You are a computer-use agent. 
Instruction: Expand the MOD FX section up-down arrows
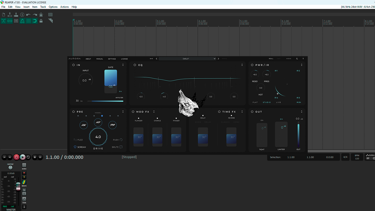[154, 112]
